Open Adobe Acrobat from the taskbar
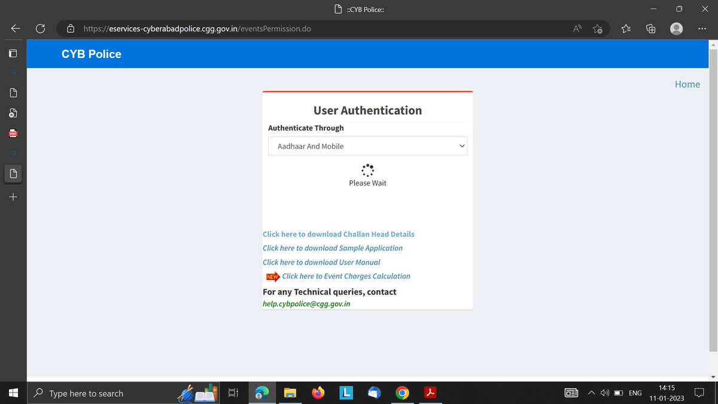This screenshot has height=404, width=718. click(x=430, y=393)
